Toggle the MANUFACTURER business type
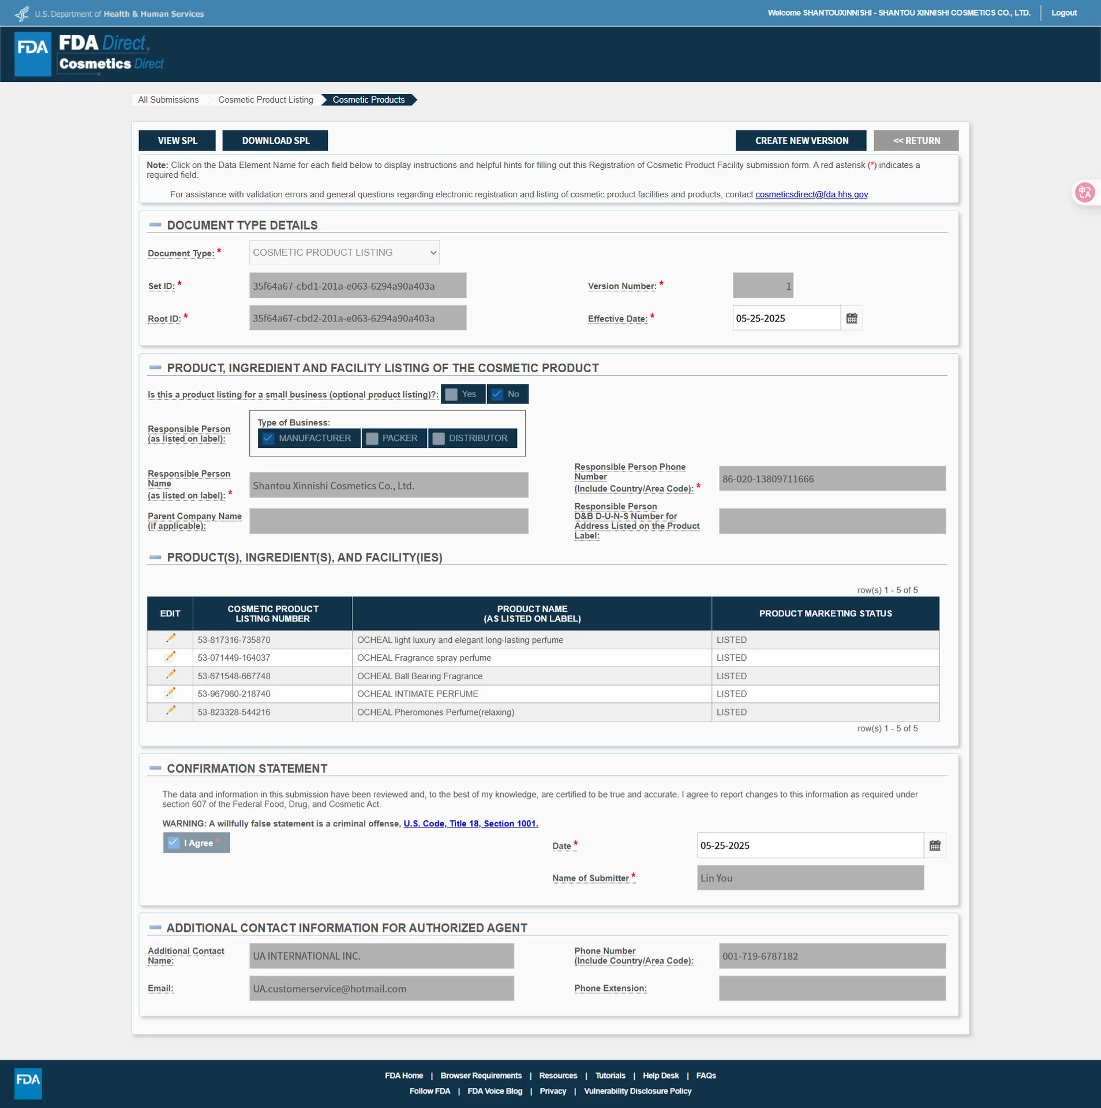The image size is (1101, 1108). click(309, 438)
